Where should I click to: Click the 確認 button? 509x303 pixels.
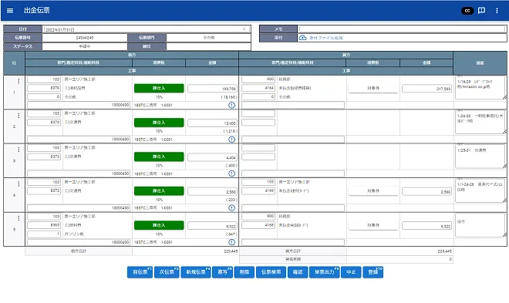[298, 272]
